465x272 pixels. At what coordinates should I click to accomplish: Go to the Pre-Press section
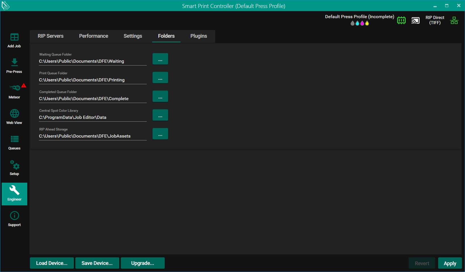(x=14, y=66)
